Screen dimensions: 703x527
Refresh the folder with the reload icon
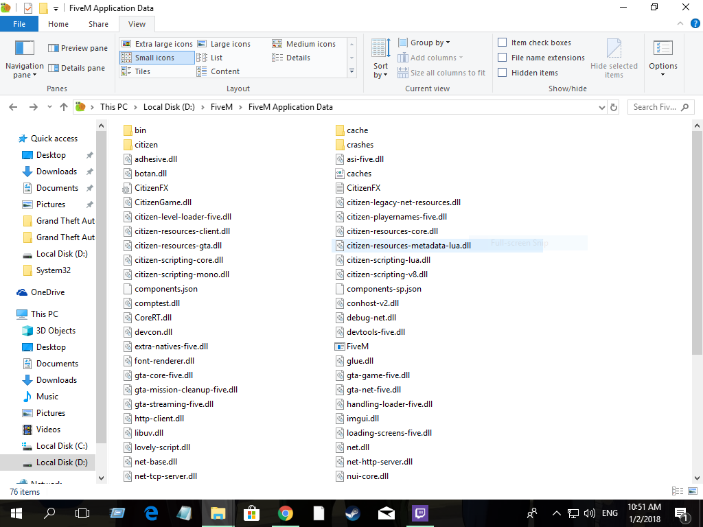tap(613, 107)
